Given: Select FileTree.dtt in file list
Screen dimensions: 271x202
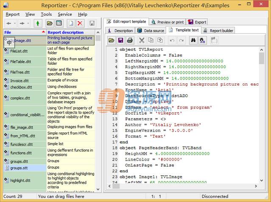Looking at the screenshot, I should pyautogui.click(x=25, y=72).
